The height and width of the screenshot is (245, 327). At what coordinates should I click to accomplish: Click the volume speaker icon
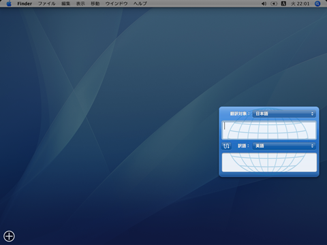(x=264, y=3)
